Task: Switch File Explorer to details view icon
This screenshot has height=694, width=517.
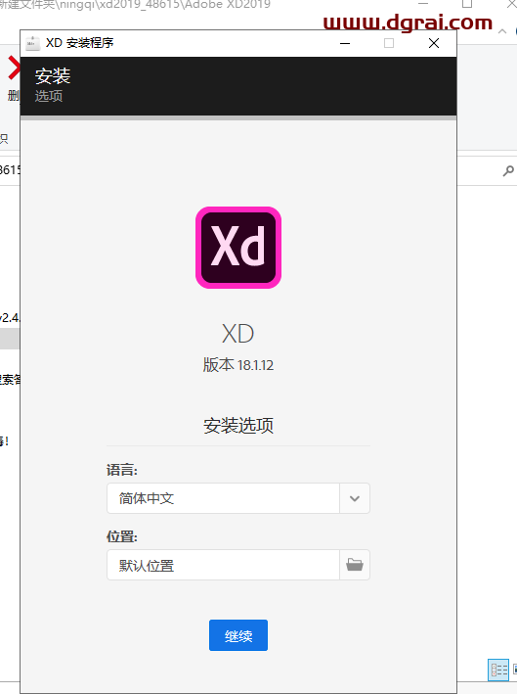Action: (x=498, y=670)
